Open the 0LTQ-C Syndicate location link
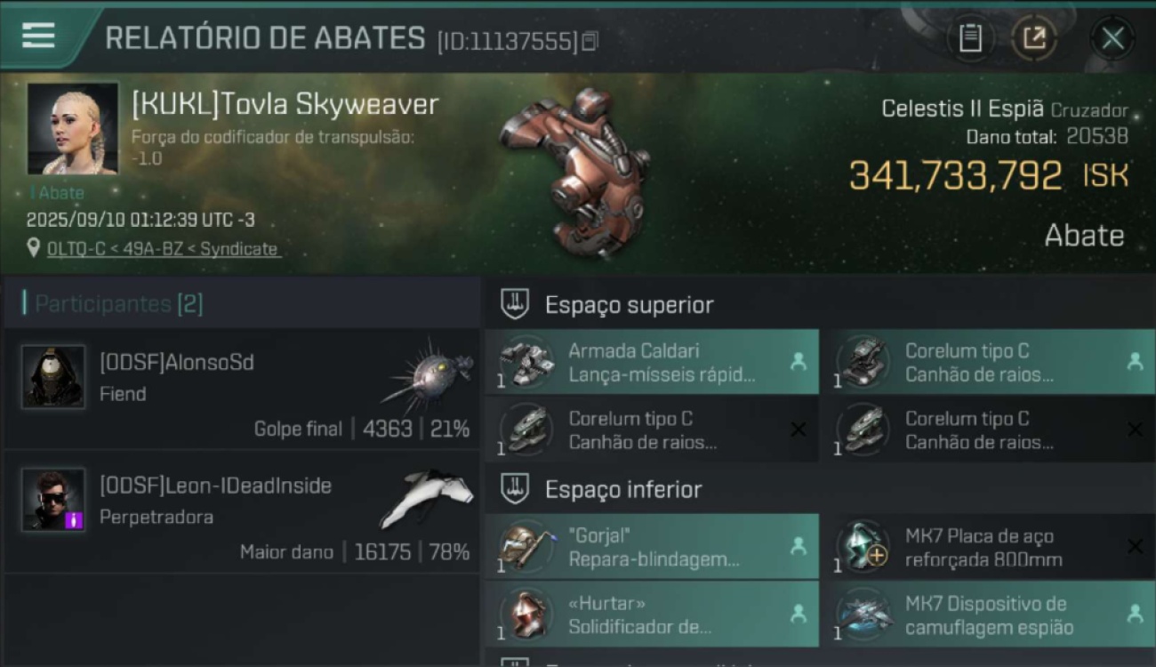The height and width of the screenshot is (667, 1156). coord(162,249)
